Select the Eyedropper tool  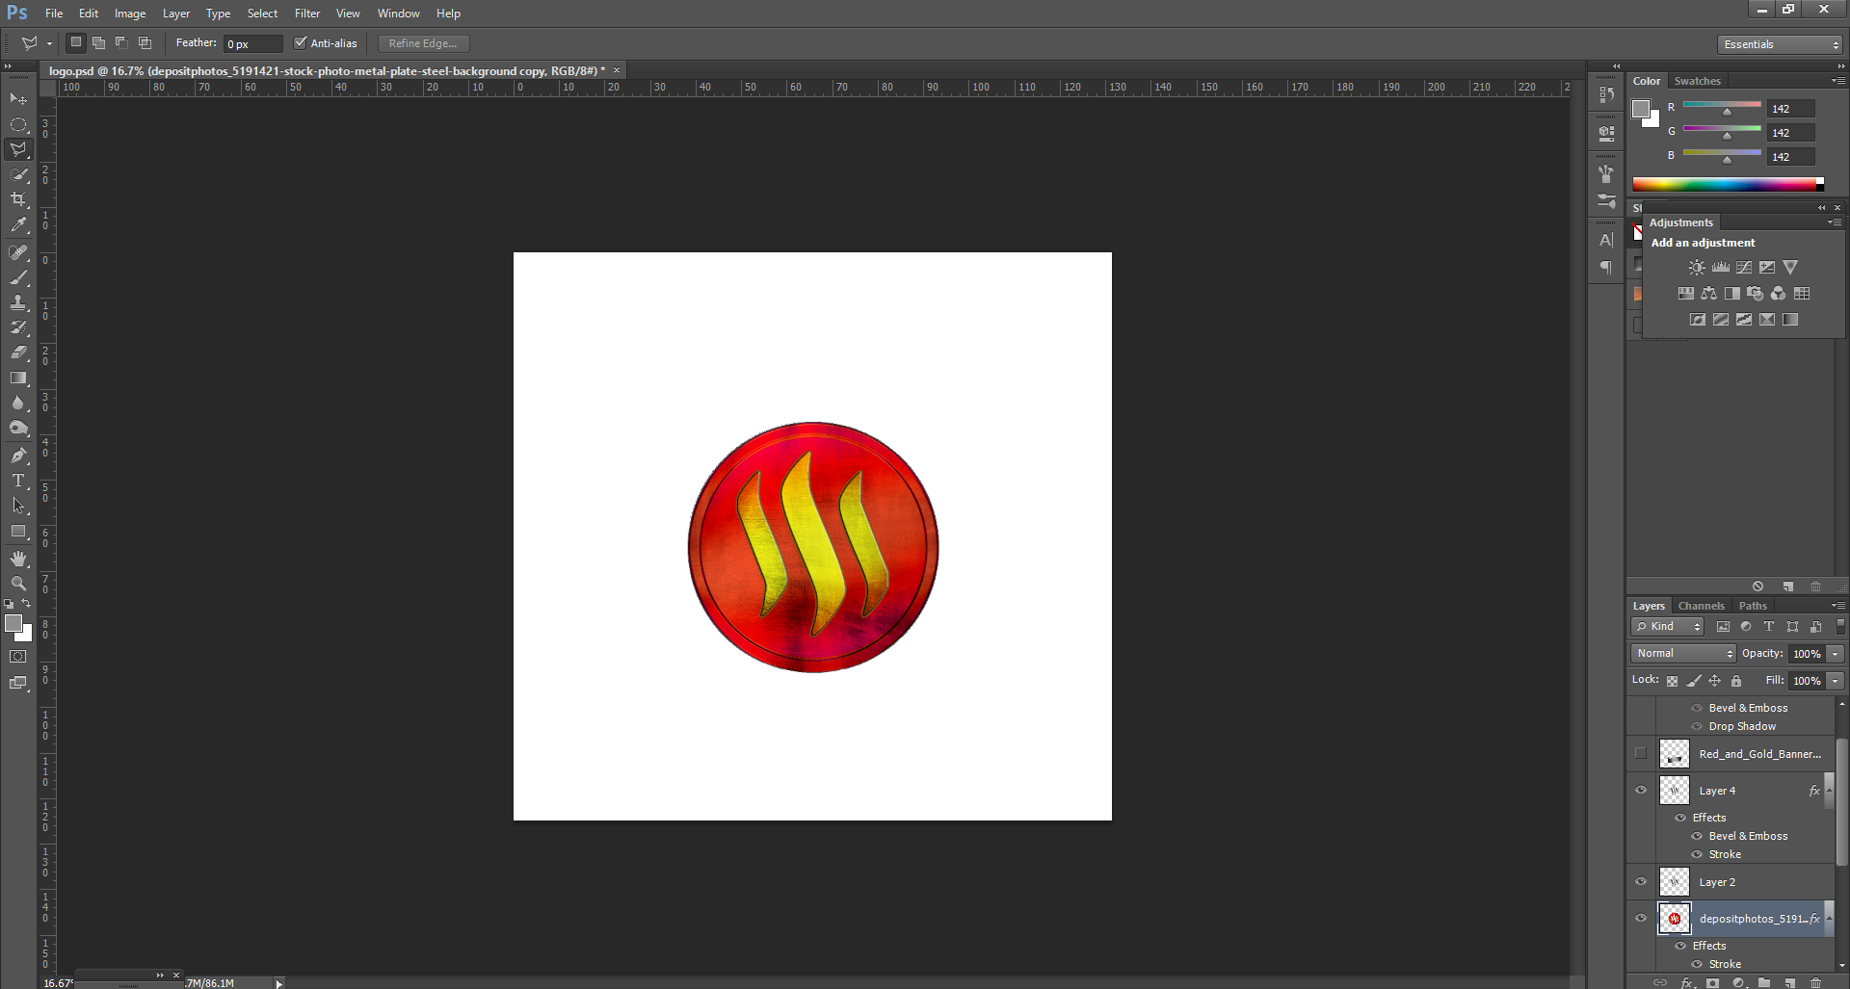[x=18, y=225]
